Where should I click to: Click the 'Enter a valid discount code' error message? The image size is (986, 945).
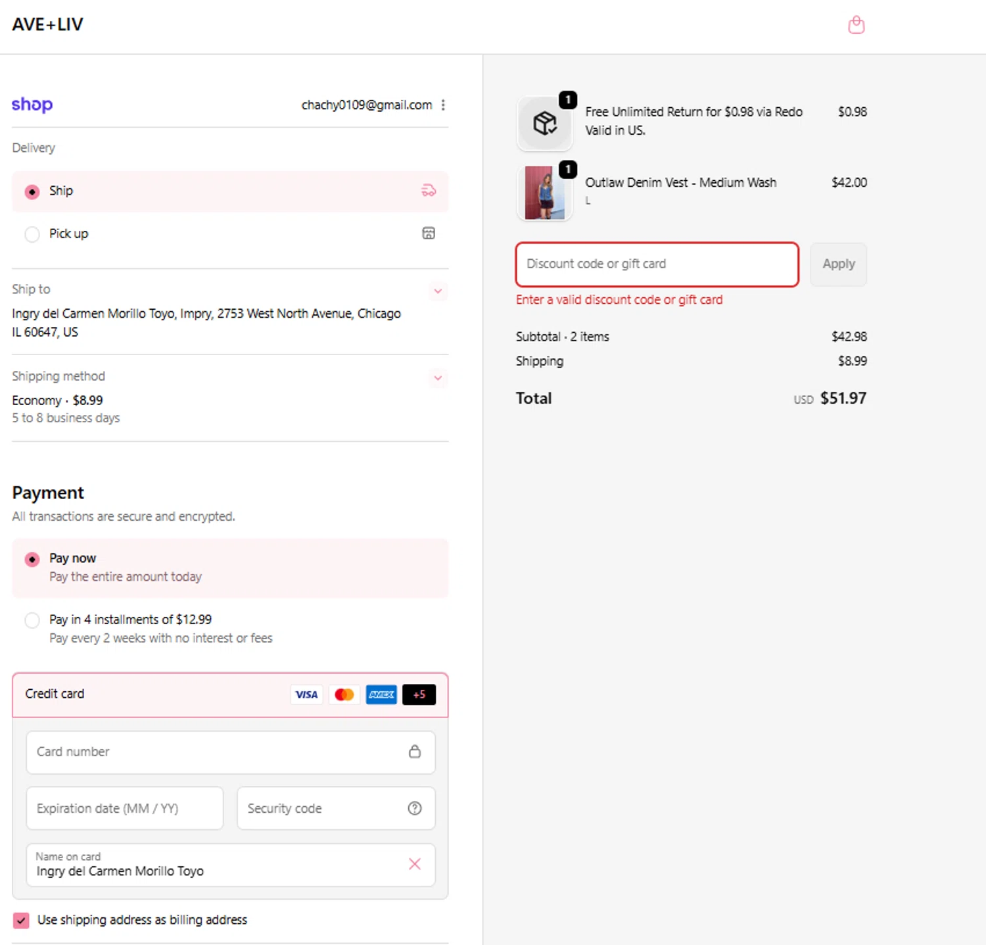pos(619,300)
